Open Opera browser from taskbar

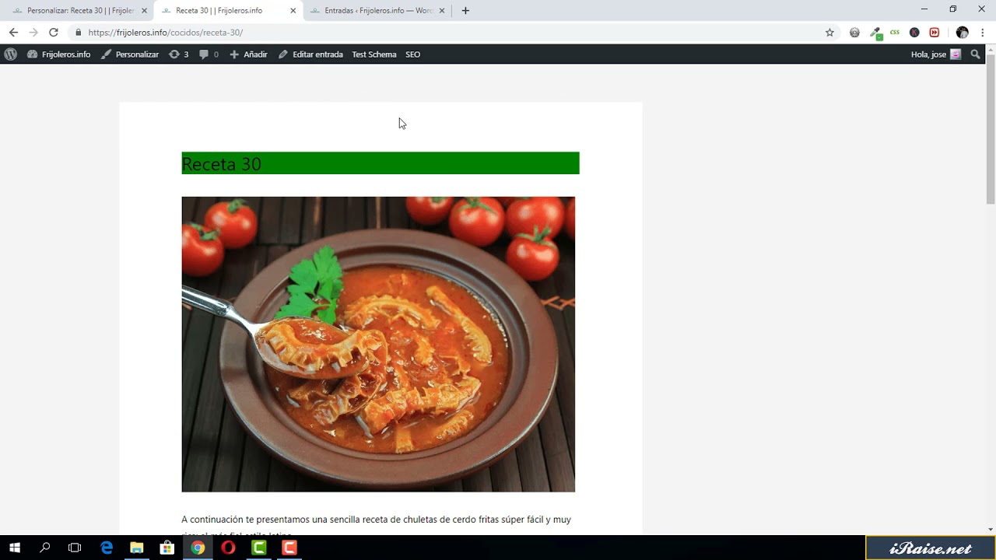(228, 548)
